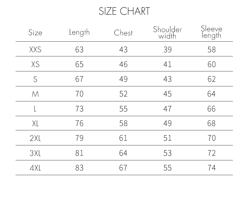This screenshot has height=209, width=249.
Task: Select the XL size row label
Action: 35,124
